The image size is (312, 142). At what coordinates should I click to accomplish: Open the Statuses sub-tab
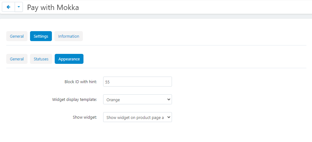click(x=41, y=59)
